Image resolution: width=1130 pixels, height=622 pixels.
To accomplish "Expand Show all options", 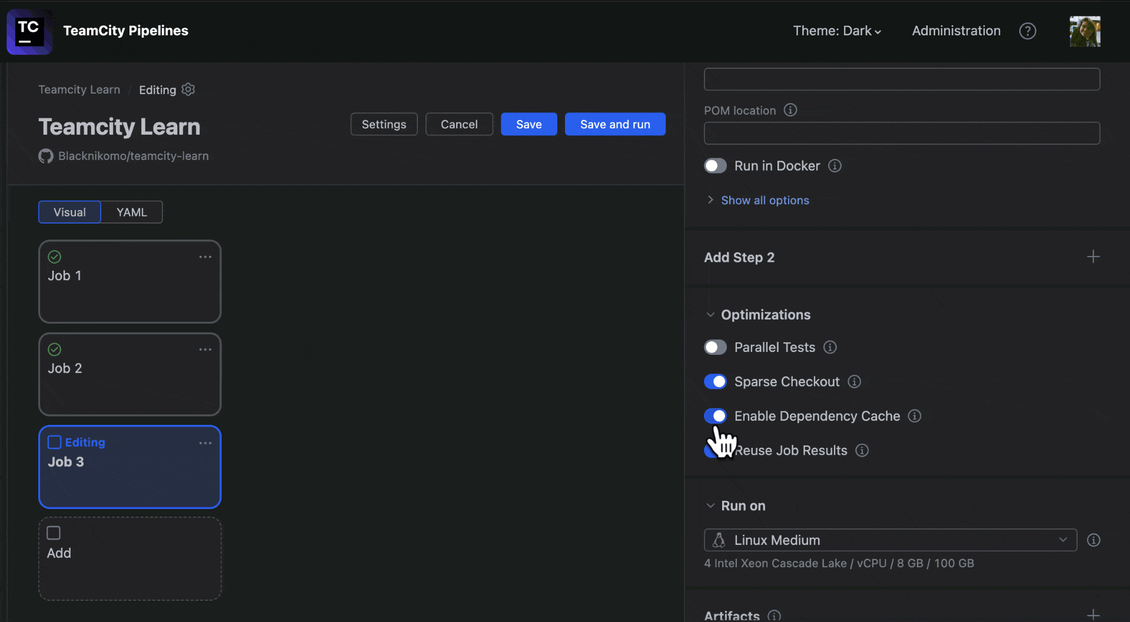I will tap(765, 200).
